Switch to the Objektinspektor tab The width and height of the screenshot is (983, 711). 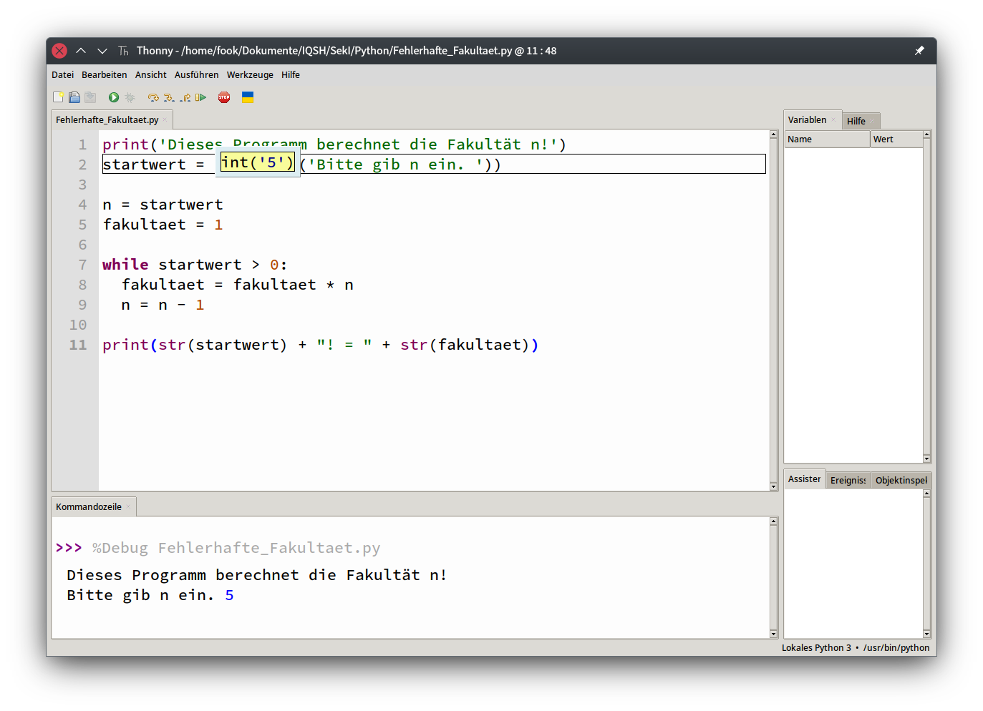click(x=901, y=480)
